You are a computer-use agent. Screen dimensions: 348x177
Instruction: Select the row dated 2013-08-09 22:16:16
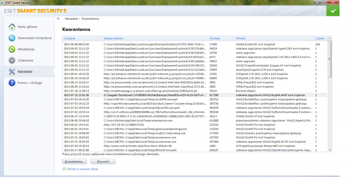click(x=195, y=87)
